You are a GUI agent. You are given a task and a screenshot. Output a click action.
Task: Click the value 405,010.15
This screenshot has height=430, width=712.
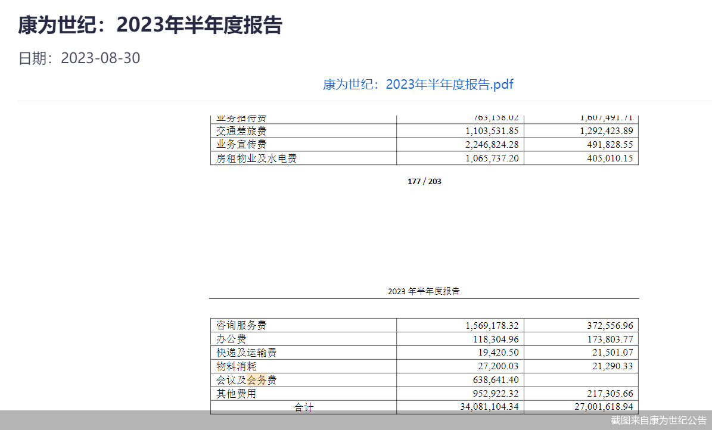tap(610, 158)
